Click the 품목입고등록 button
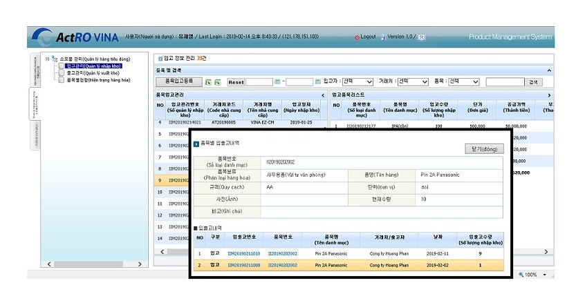The width and height of the screenshot is (585, 305). (178, 81)
